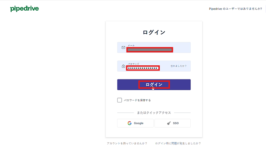266x163 pixels.
Task: Choose the SSO quick access button
Action: click(173, 123)
